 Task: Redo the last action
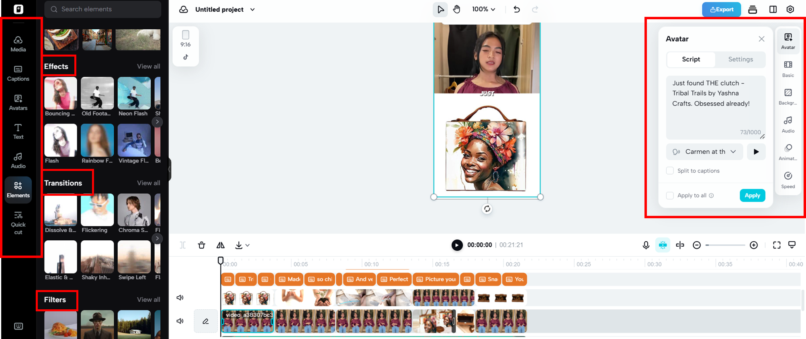tap(535, 9)
